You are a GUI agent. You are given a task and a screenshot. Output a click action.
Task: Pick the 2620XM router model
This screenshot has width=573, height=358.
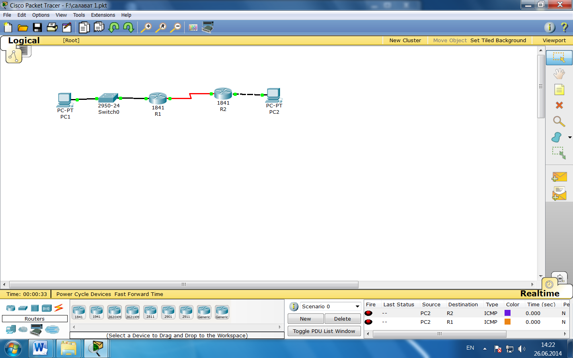click(x=115, y=312)
